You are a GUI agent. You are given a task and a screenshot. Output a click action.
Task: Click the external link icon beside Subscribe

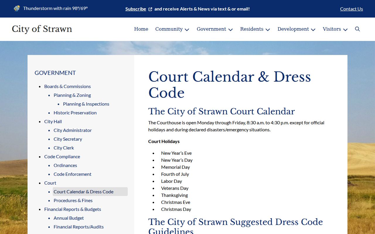(x=150, y=9)
